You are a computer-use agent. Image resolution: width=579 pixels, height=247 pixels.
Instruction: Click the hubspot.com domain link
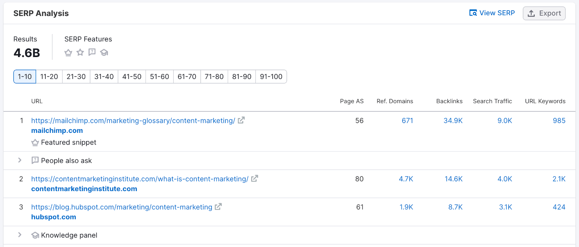(x=54, y=217)
